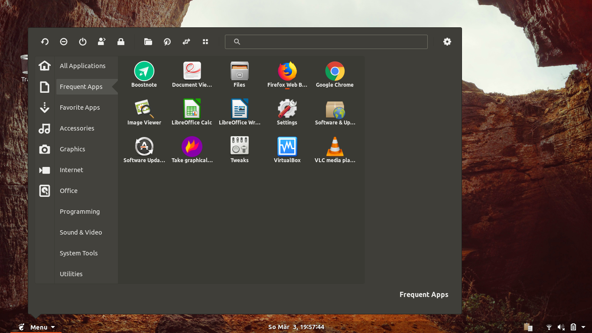
Task: Launch Tweaks
Action: point(240,150)
